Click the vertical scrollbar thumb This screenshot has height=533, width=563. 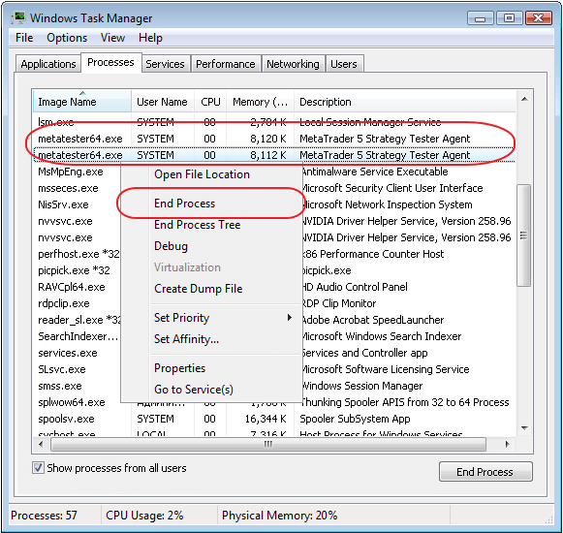(x=524, y=235)
